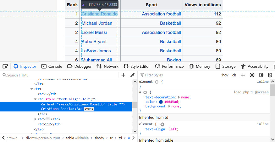Toggle the :hov pseudo-class panel
The height and width of the screenshot is (142, 275).
[x=225, y=75]
